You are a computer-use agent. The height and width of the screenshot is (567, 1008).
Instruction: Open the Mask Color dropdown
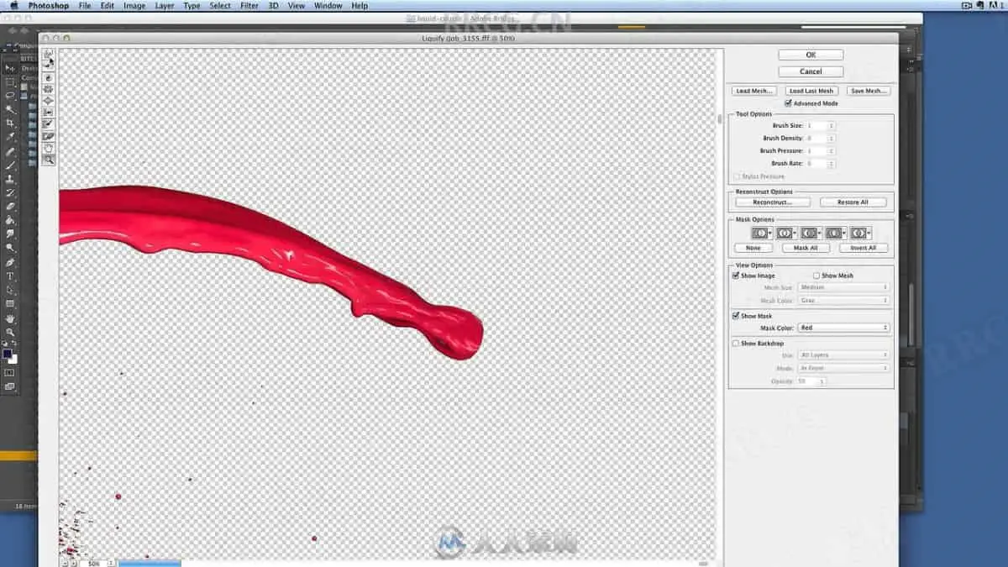[843, 328]
